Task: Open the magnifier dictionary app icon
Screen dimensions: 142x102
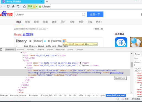Action: pyautogui.click(x=136, y=42)
